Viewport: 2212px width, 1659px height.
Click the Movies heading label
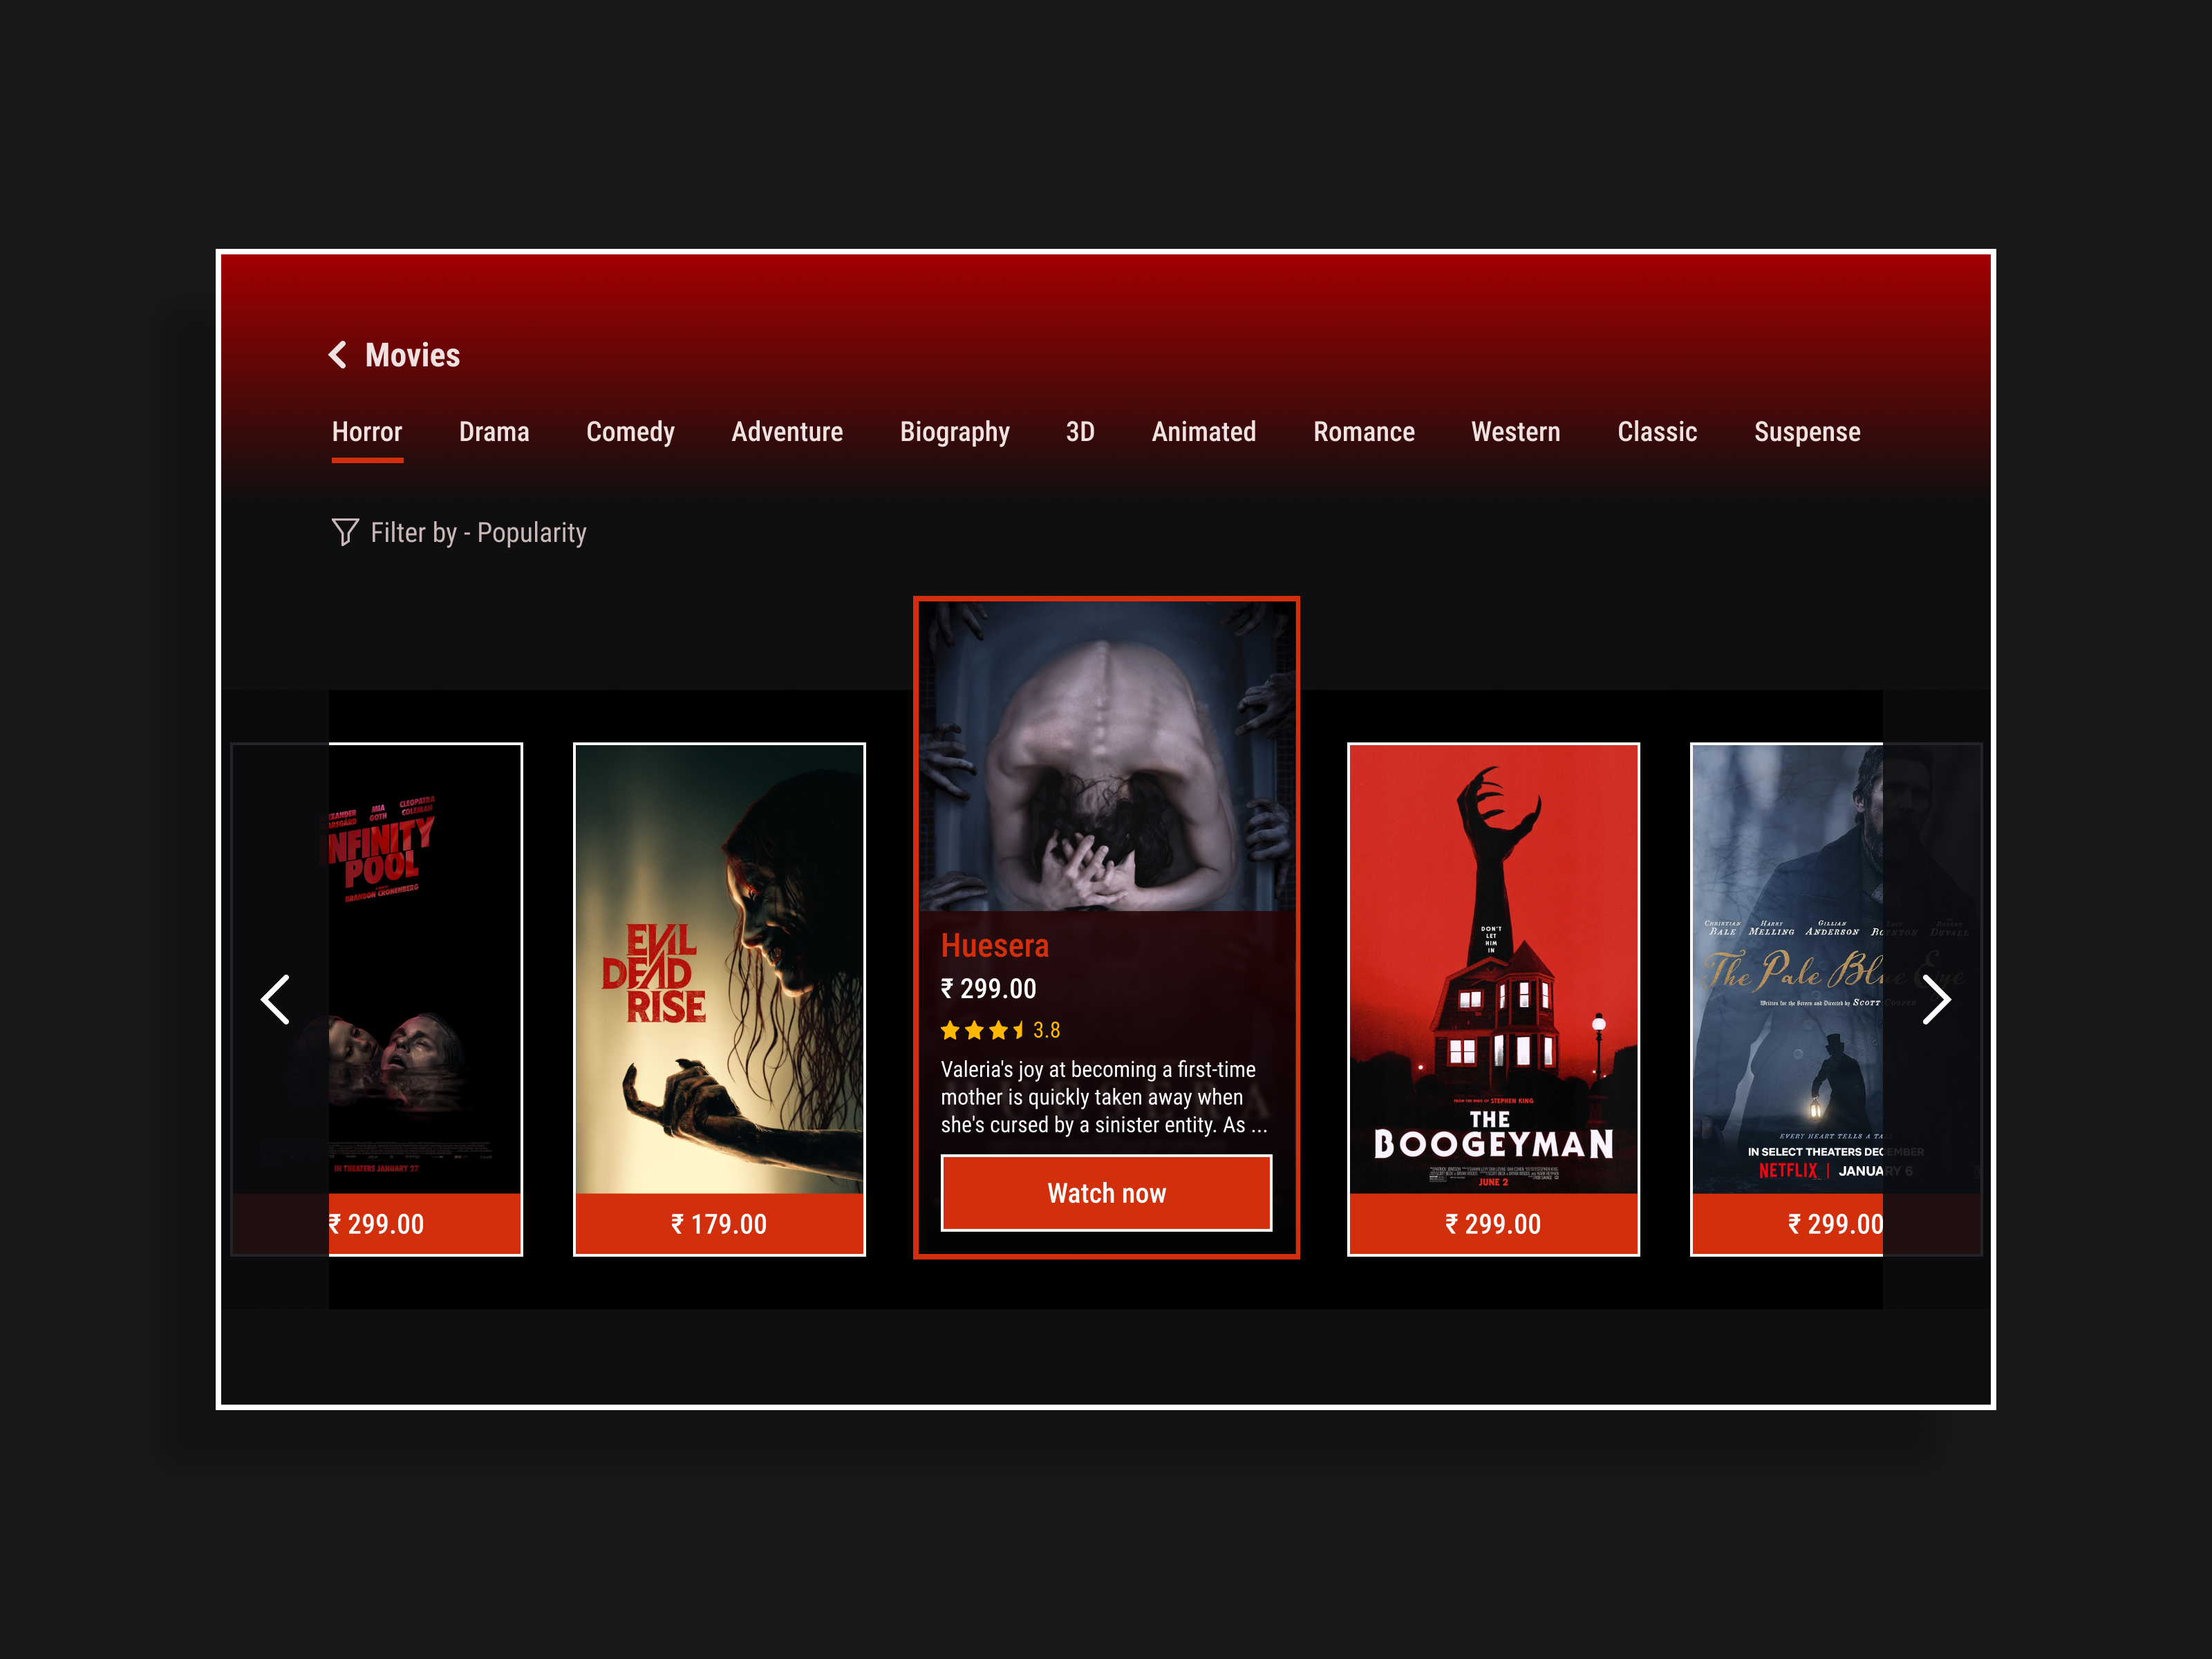411,356
